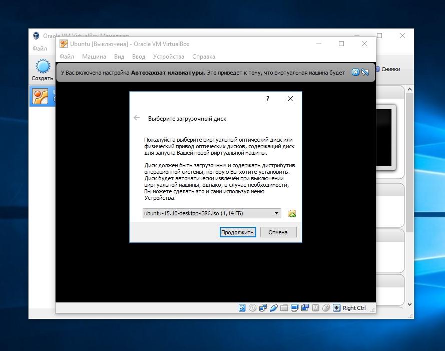This screenshot has width=445, height=351.
Task: Select the Ubuntu VM icon in Manager list
Action: tap(40, 96)
